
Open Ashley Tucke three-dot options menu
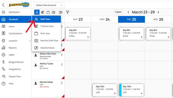pos(62,65)
